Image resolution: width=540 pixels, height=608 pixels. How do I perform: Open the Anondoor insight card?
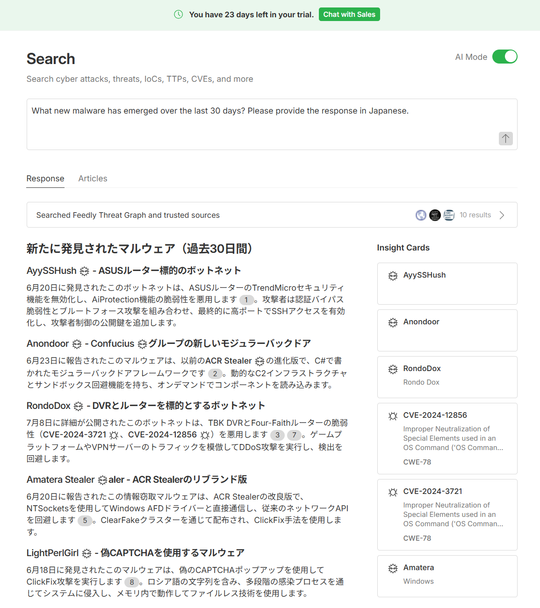click(447, 330)
